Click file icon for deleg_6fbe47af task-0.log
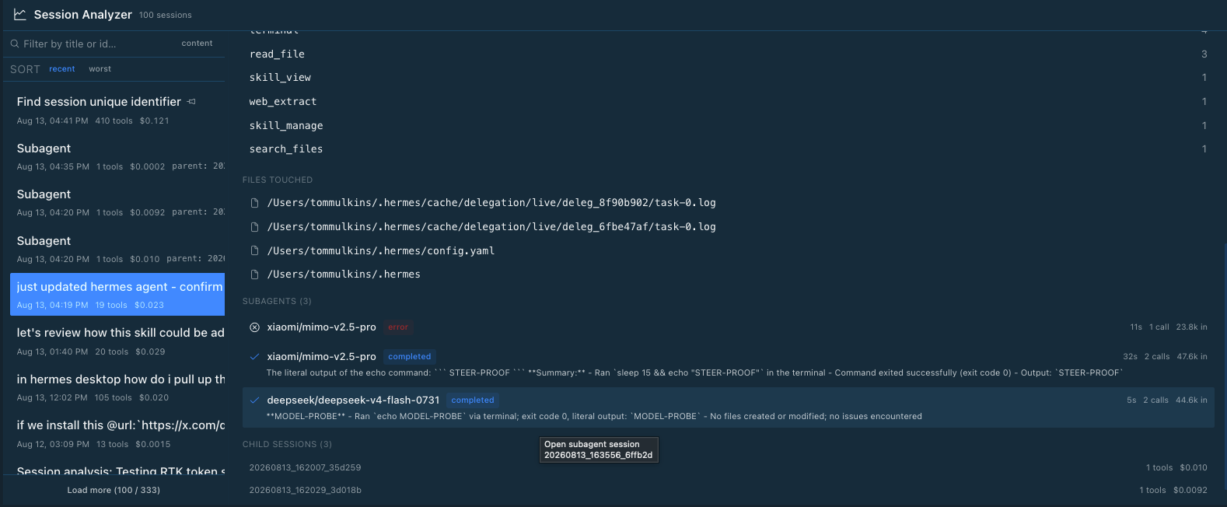Screen dimensions: 1227x507 (x=254, y=227)
